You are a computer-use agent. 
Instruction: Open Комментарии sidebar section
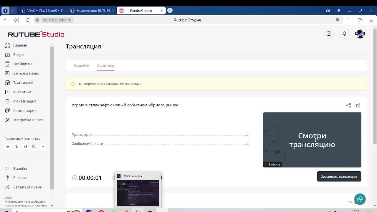pos(25,111)
